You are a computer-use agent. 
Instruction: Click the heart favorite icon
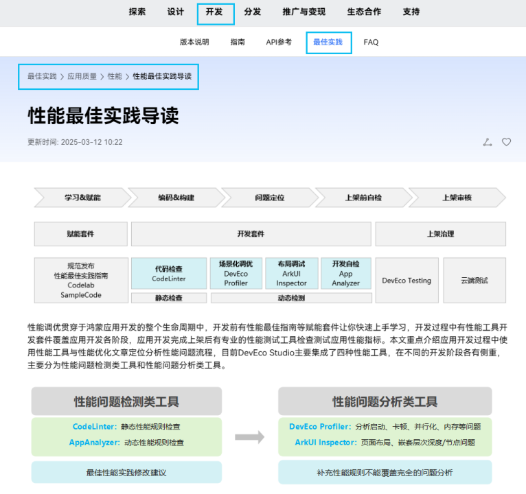(506, 142)
